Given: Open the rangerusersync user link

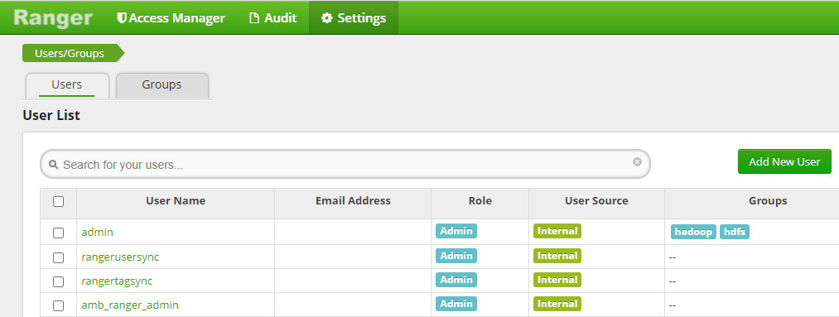Looking at the screenshot, I should coord(120,257).
